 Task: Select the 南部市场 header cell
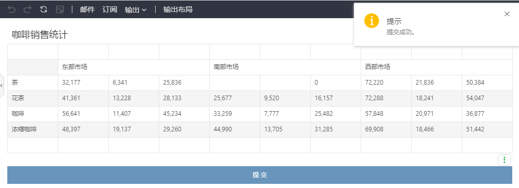[x=285, y=67]
